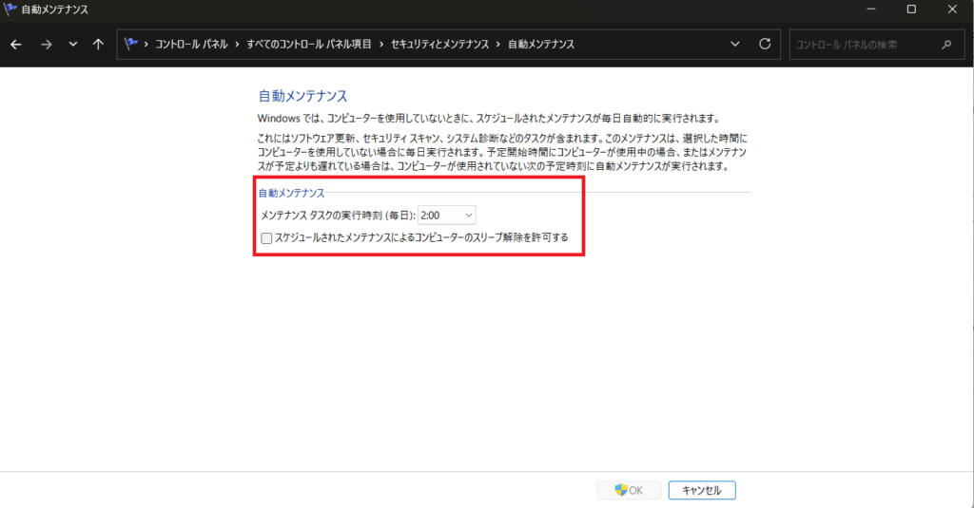
Task: Expand the address bar history dropdown
Action: (735, 44)
